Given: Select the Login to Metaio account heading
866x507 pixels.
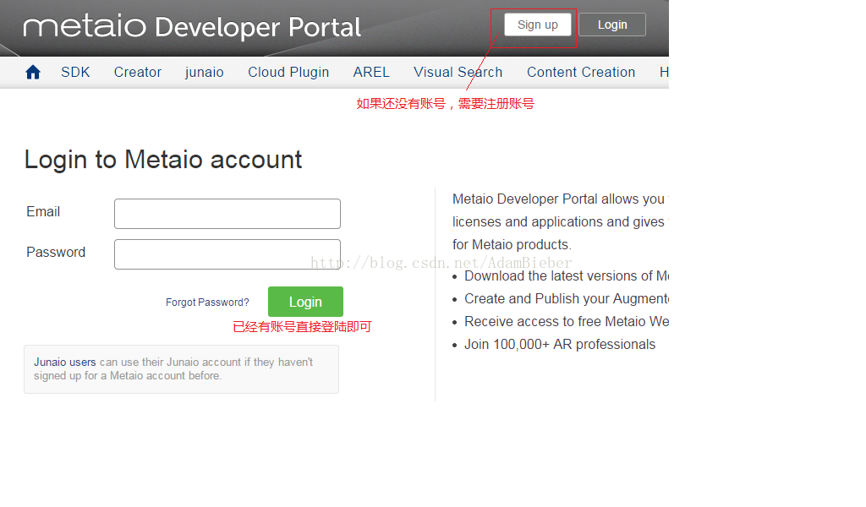Looking at the screenshot, I should tap(163, 160).
